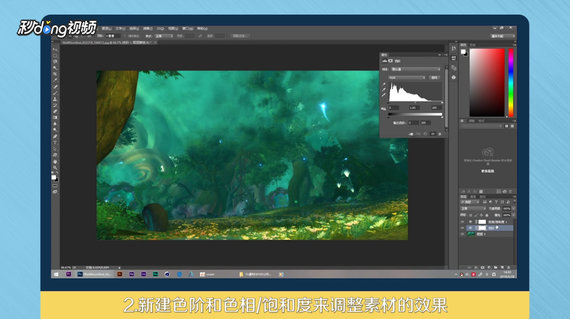The height and width of the screenshot is (319, 570).
Task: Select the Lasso tool
Action: [55, 62]
